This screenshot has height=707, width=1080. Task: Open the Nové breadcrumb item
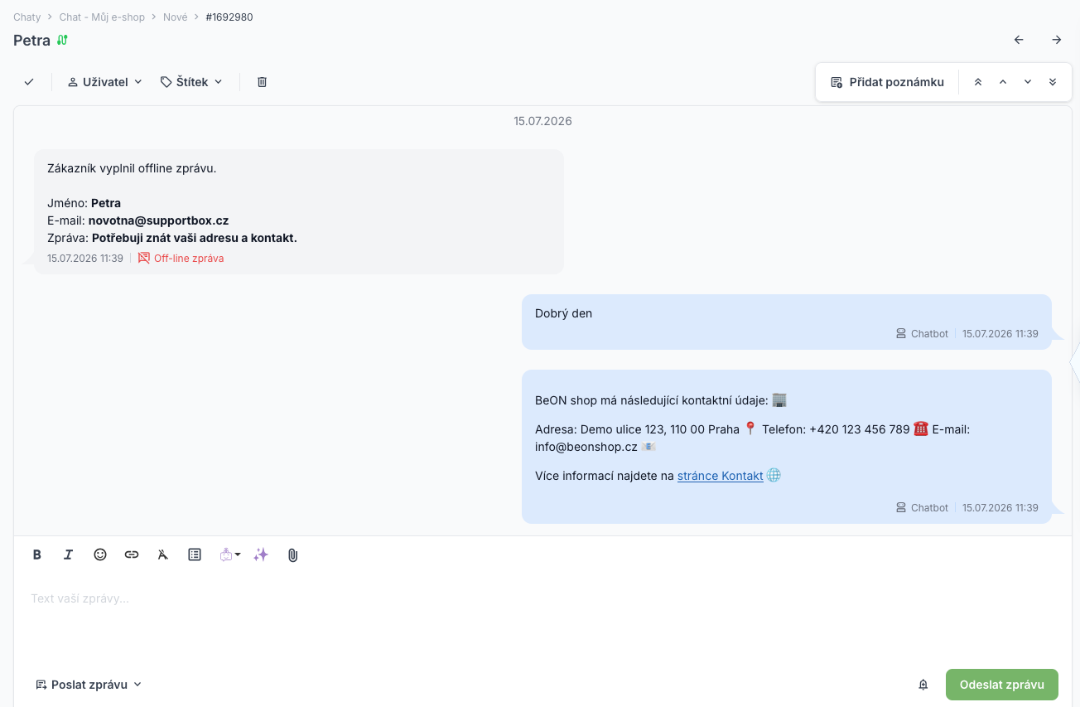click(x=176, y=17)
